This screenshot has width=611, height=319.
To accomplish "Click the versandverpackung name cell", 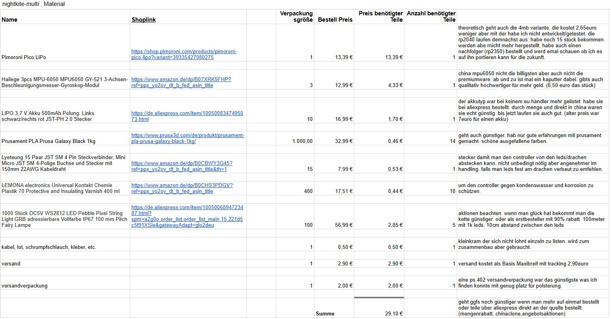I will pos(24,286).
